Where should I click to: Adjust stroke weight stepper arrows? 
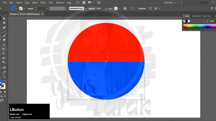tap(36, 8)
